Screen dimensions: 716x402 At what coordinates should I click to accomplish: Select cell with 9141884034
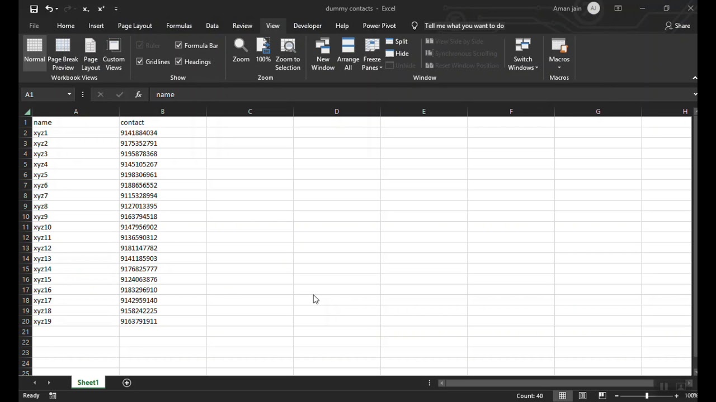pyautogui.click(x=163, y=133)
